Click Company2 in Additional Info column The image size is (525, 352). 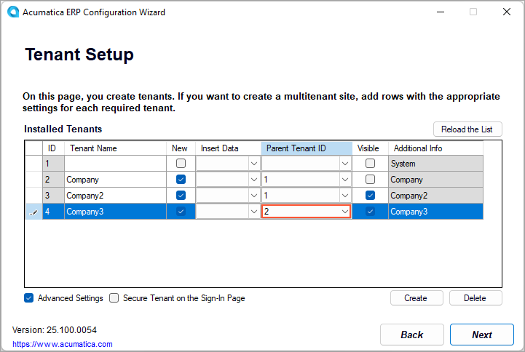[435, 196]
